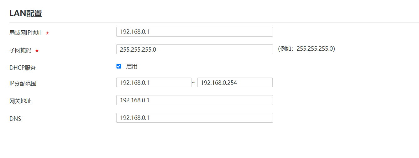Click the 网关地址 input field
This screenshot has height=158, width=419.
click(x=194, y=100)
